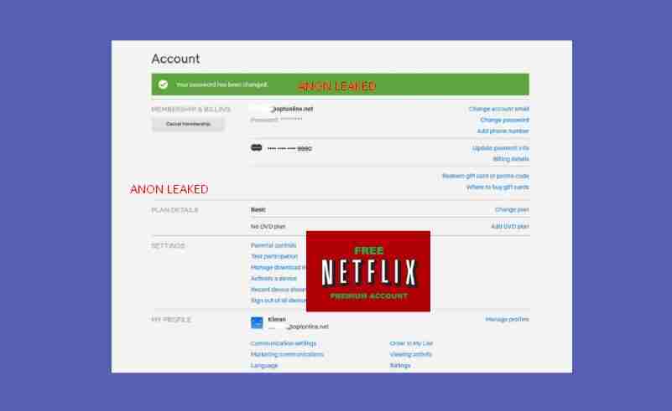Open Test participation link
This screenshot has width=672, height=411.
point(274,256)
